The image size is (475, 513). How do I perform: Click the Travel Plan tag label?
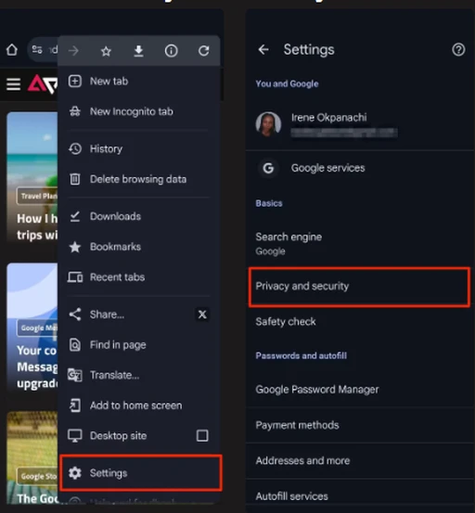(x=38, y=196)
